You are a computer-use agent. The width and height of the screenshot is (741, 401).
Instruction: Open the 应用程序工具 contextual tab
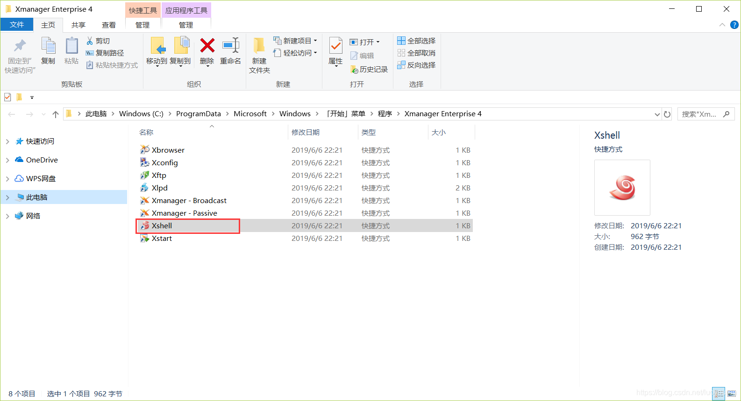coord(186,10)
